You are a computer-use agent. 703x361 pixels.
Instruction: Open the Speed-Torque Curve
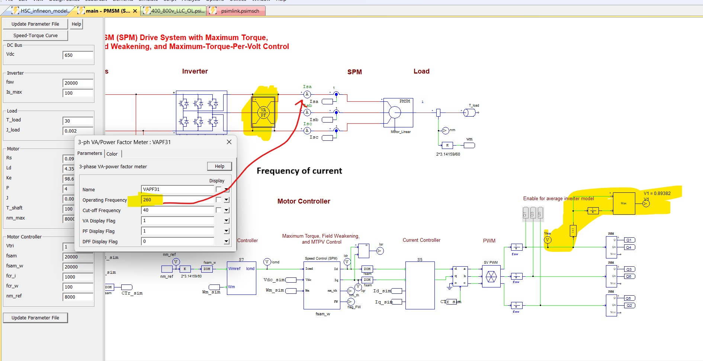coord(35,36)
